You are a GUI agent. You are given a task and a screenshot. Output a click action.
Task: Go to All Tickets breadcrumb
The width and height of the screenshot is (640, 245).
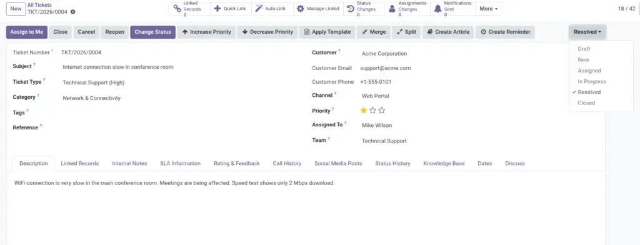[x=39, y=5]
